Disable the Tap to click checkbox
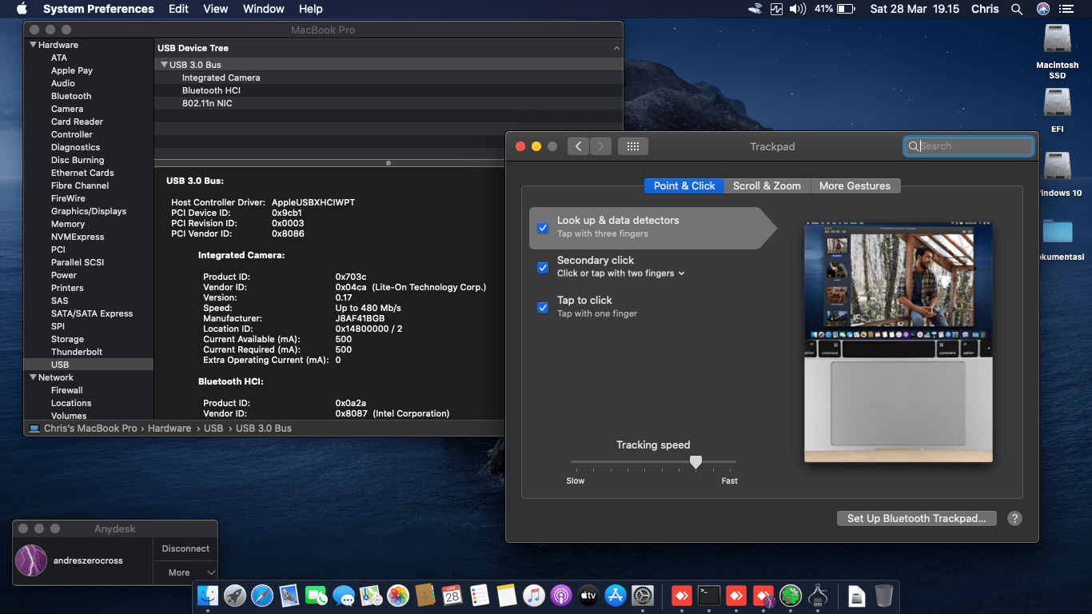The height and width of the screenshot is (614, 1092). tap(543, 307)
